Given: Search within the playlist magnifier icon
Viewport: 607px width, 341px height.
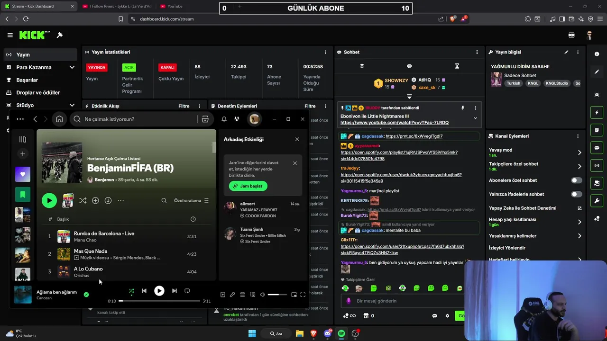Looking at the screenshot, I should [x=164, y=201].
